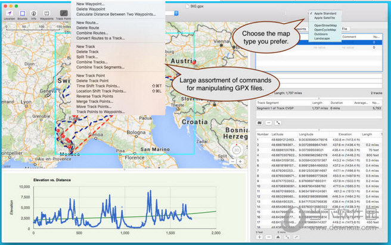Click the Number column header in points table

[x=263, y=134]
